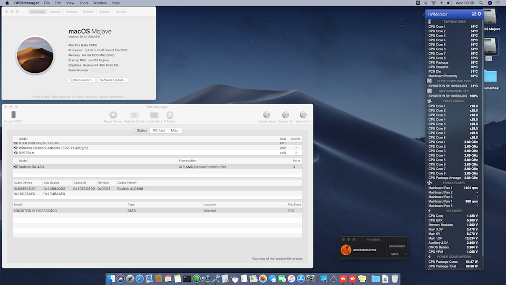Toggle Builtin checkbox for en2 adapter
Screen dimensions: 506x285
point(296,148)
